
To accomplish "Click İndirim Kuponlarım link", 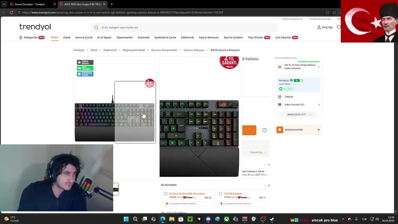I will tap(292, 19).
